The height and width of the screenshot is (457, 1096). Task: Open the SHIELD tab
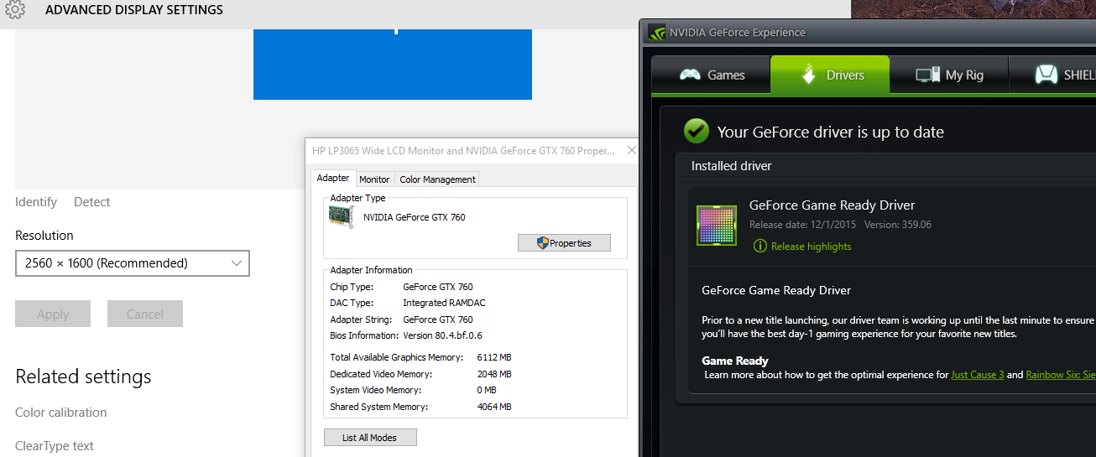coord(1052,75)
